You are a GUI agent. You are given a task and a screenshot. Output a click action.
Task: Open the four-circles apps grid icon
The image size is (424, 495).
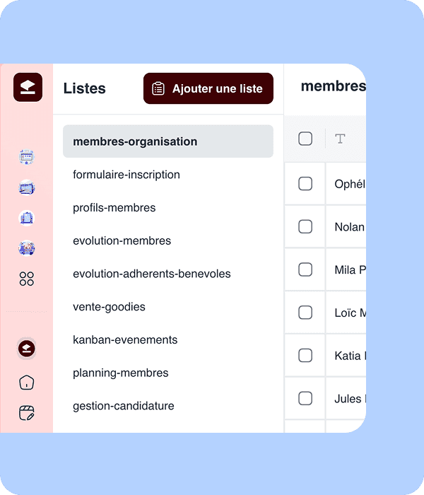[27, 279]
